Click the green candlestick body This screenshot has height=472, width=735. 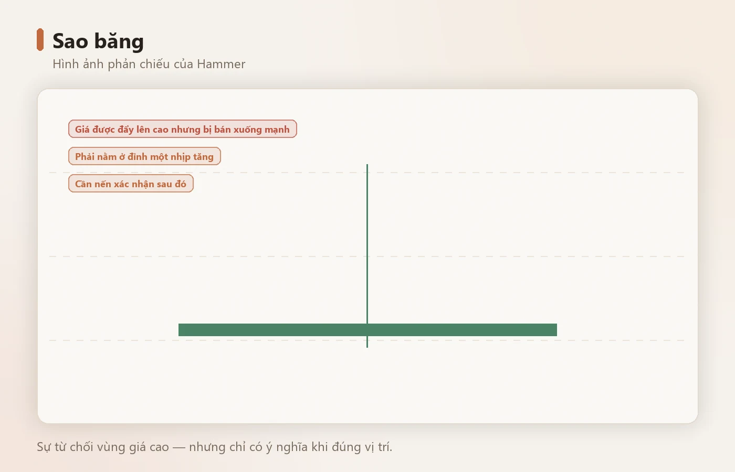(x=367, y=330)
